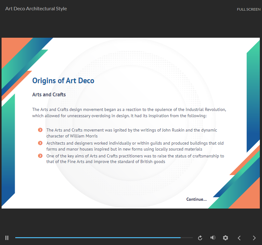Click the Arts and Crafts subheading
This screenshot has width=262, height=245.
[x=49, y=94]
